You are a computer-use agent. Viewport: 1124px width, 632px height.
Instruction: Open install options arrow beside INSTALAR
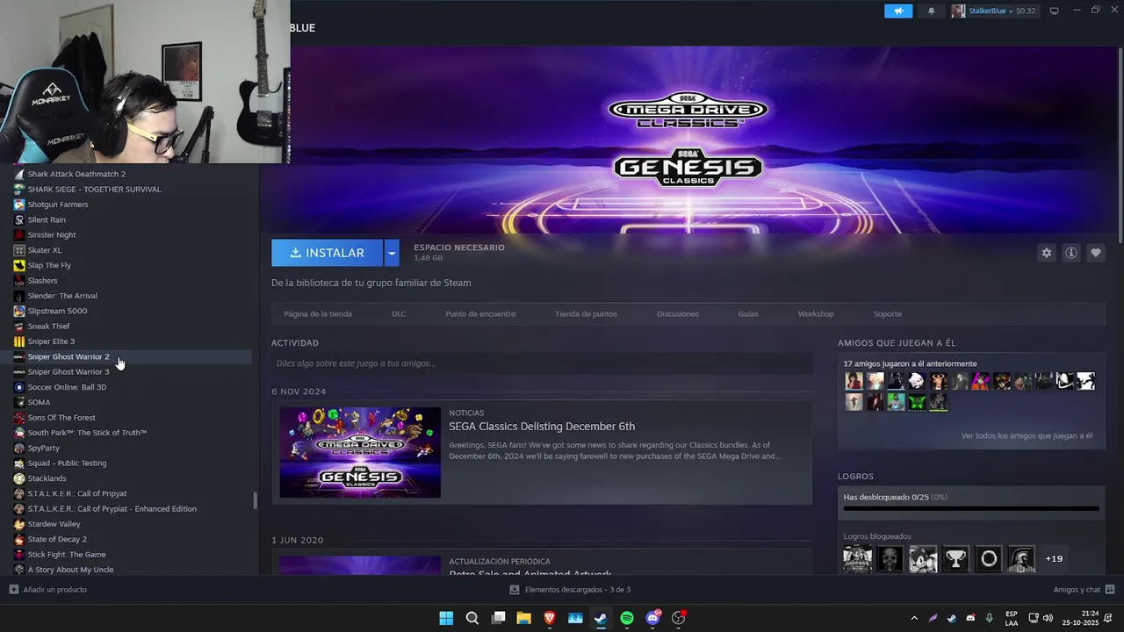pyautogui.click(x=392, y=253)
